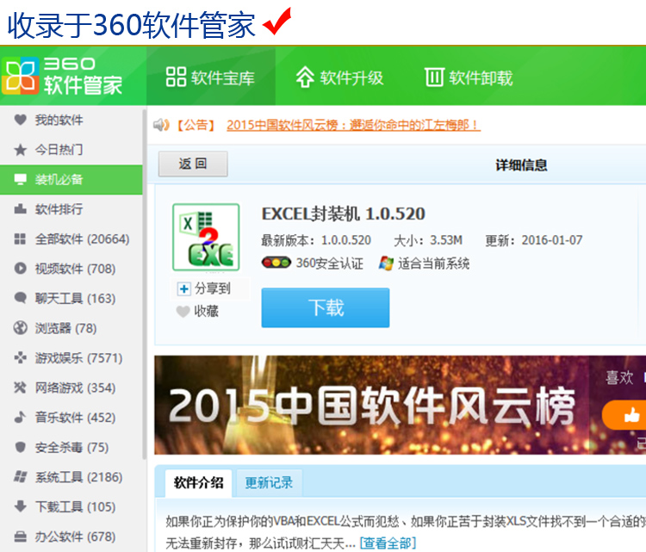
Task: Click the orange thumbs-up like button
Action: click(x=624, y=414)
